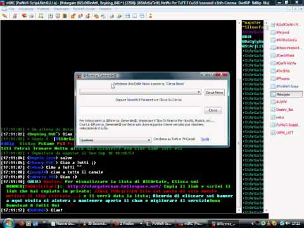Screen dimensions: 304x228
Task: Switch to the 30 Second... taskbar window
Action: tap(96, 224)
